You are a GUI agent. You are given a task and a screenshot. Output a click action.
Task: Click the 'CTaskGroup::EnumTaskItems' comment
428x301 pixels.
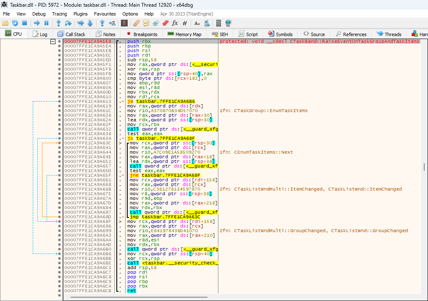tap(271, 111)
